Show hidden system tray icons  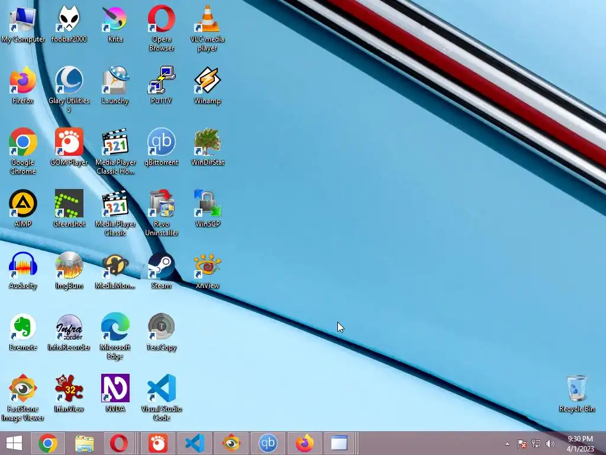507,444
